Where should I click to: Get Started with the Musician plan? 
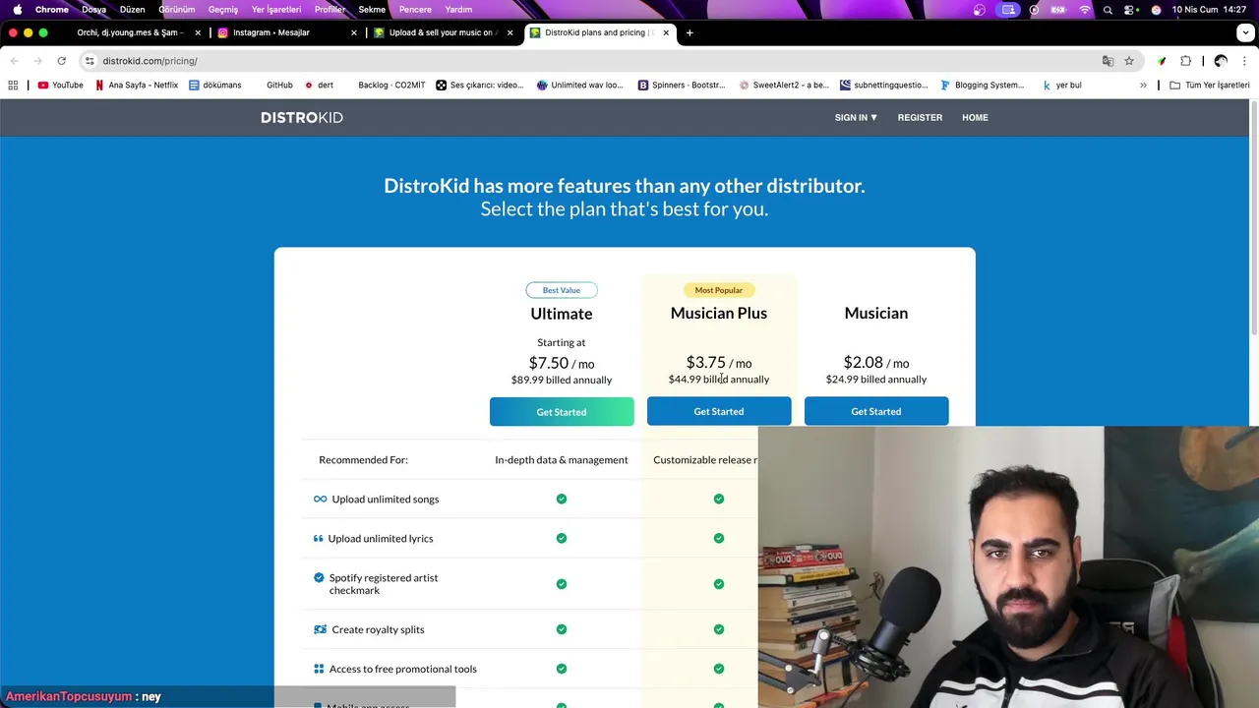876,411
